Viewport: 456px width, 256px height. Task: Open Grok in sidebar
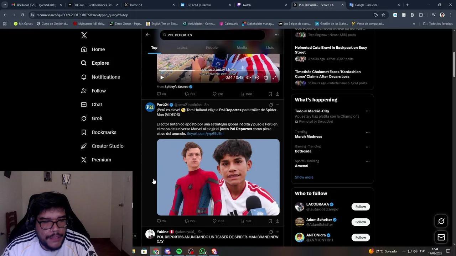tap(92, 118)
